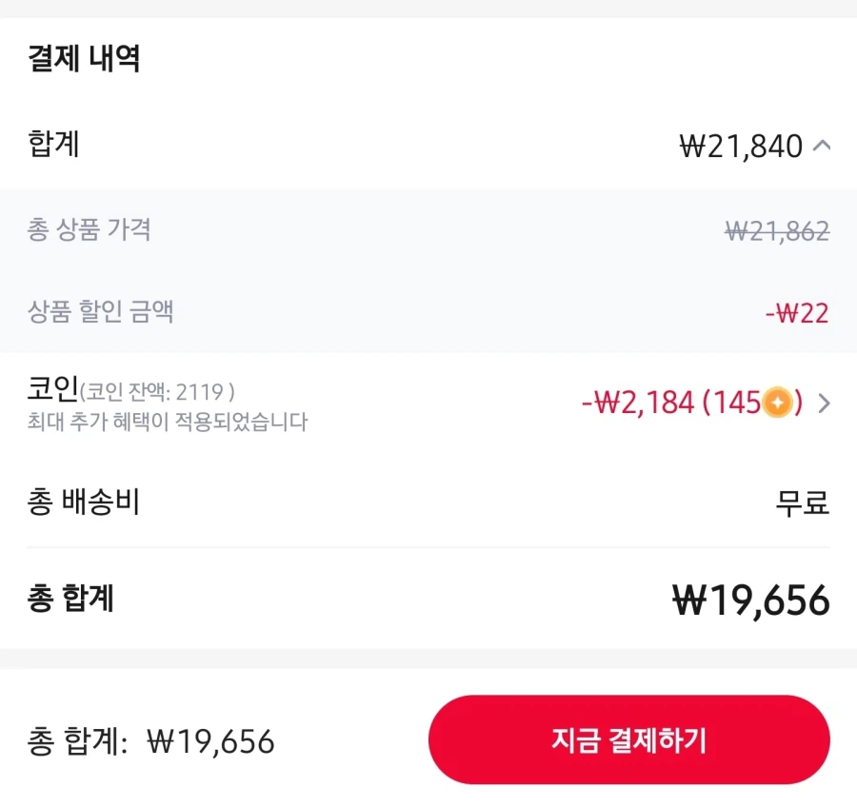The image size is (857, 807).
Task: Click the 결제 내역 section heading
Action: point(84,59)
